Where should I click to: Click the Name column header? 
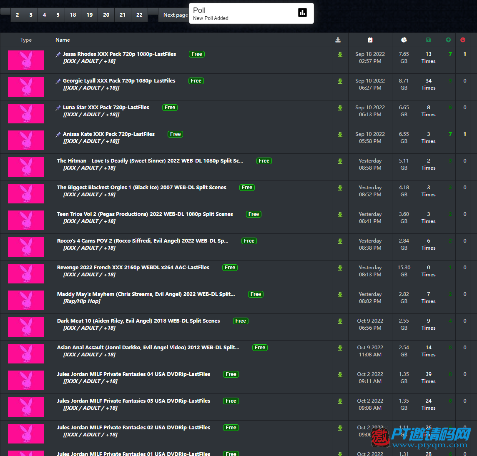point(63,40)
